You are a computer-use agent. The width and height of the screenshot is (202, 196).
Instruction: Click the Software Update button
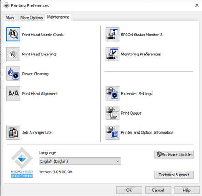174,155
